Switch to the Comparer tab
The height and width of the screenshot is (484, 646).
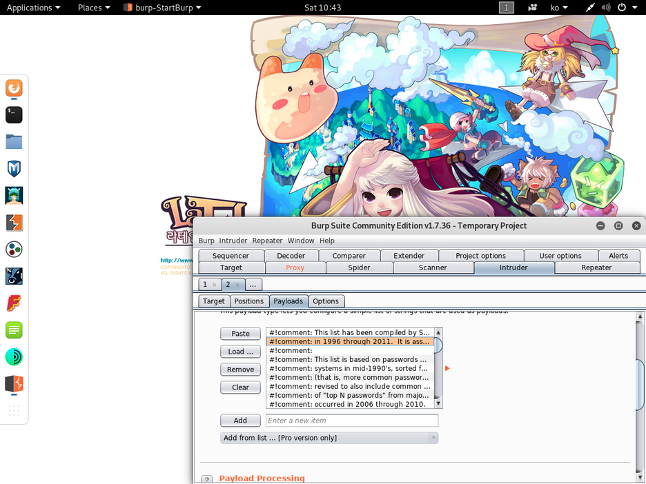click(349, 256)
